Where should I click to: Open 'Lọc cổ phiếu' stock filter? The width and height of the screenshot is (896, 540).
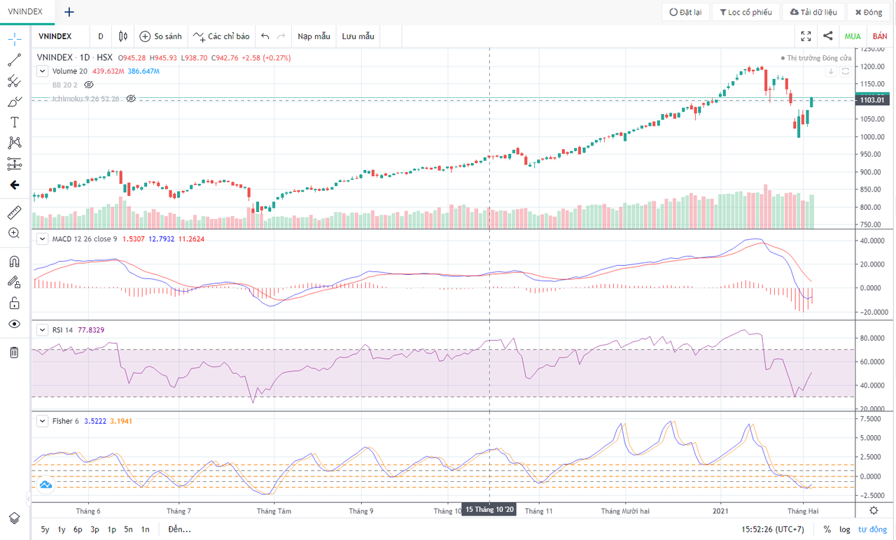[x=745, y=12]
